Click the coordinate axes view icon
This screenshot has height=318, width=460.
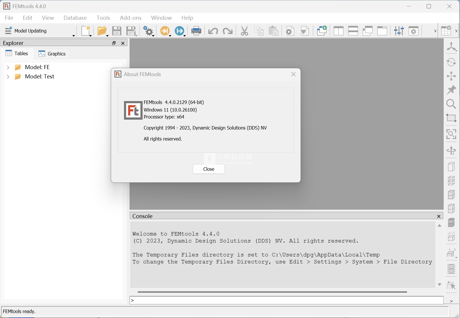click(x=451, y=47)
